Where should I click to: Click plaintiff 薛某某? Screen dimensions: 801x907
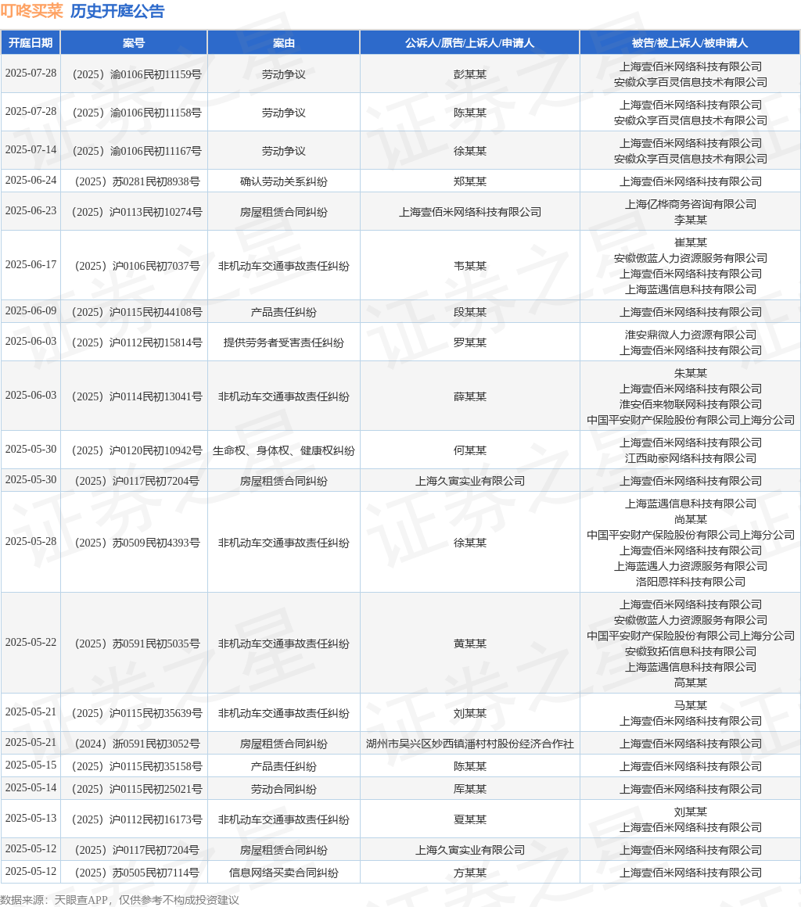469,396
